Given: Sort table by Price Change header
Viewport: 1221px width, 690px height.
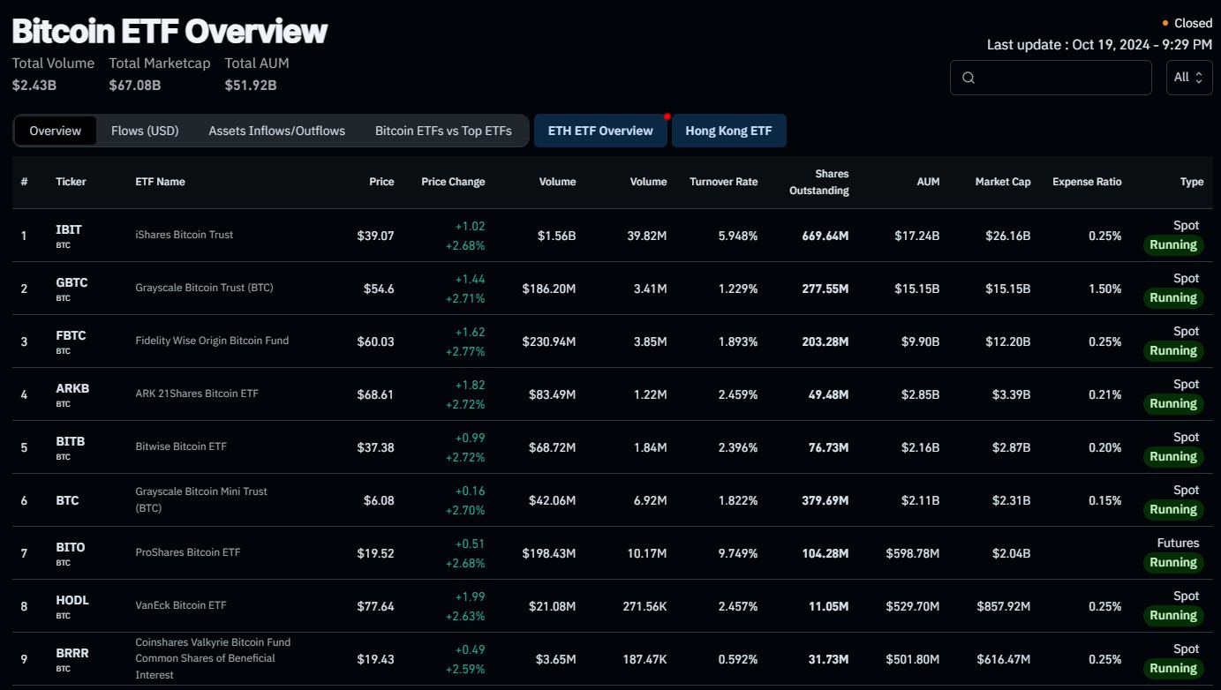Looking at the screenshot, I should point(453,182).
